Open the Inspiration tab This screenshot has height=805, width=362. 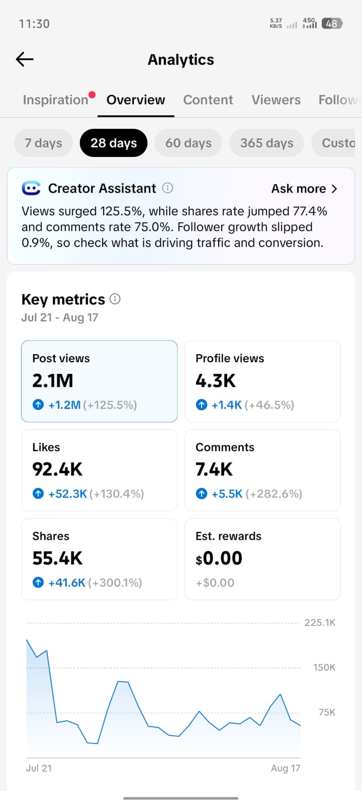56,100
